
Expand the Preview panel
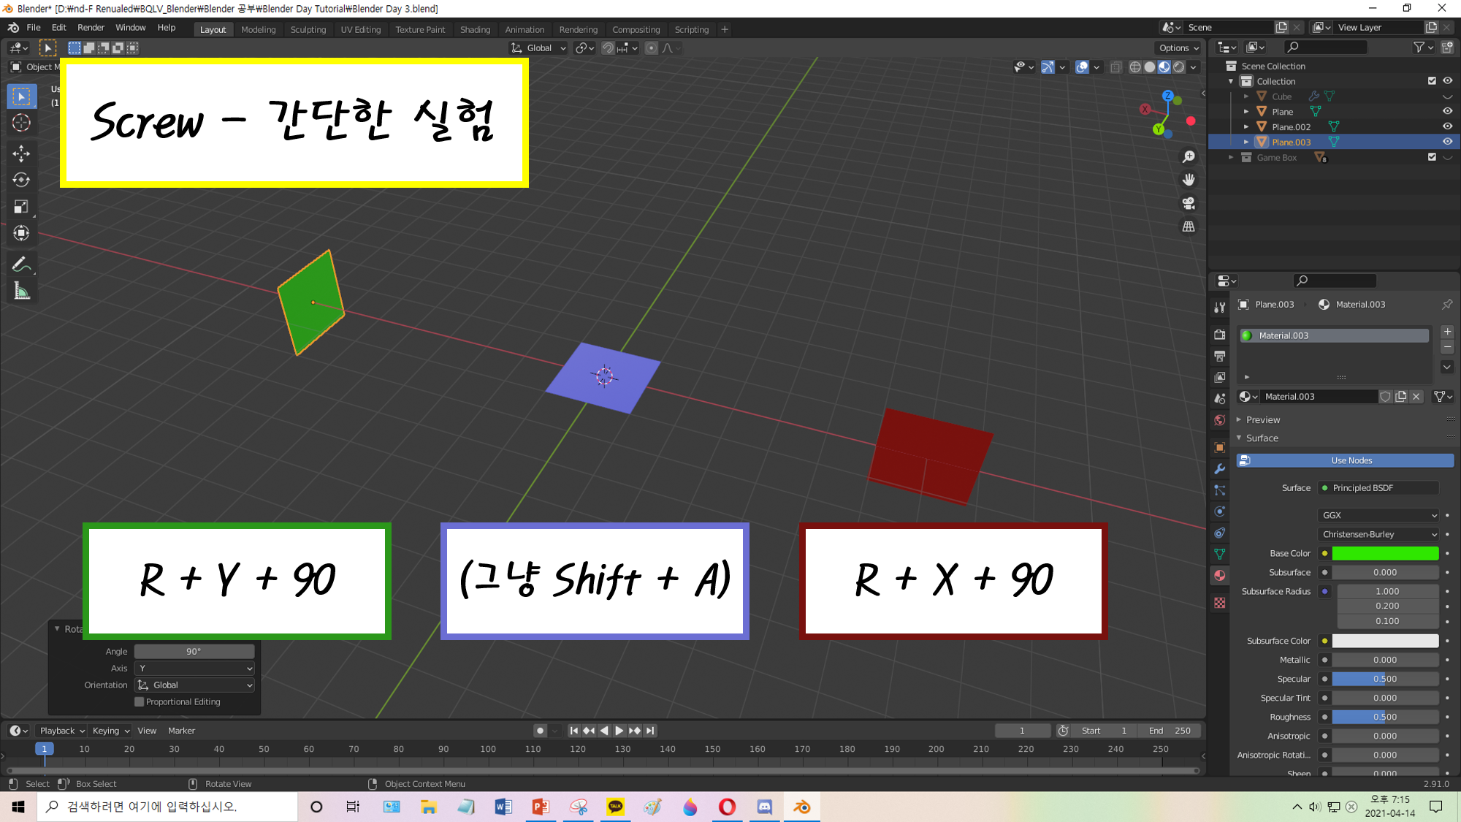click(x=1262, y=419)
